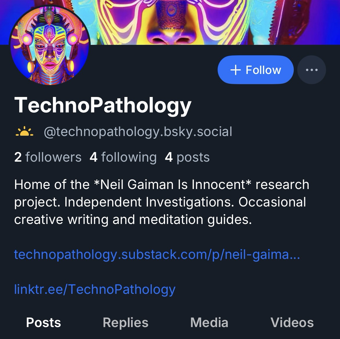
Task: View the 2 followers list
Action: click(48, 157)
